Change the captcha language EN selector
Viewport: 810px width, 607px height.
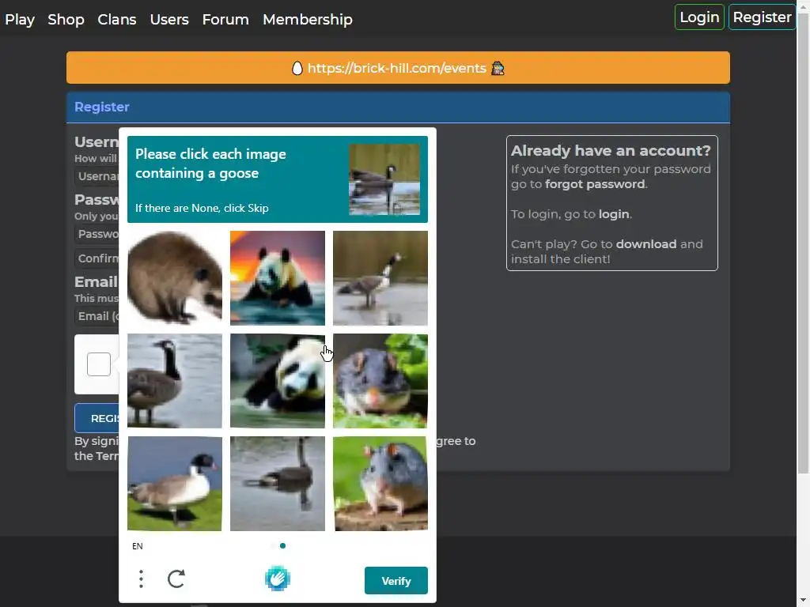[138, 546]
